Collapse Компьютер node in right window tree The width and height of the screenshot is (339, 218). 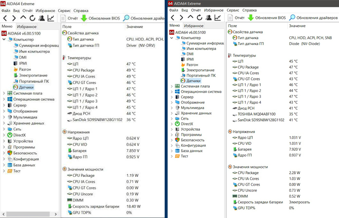(171, 38)
